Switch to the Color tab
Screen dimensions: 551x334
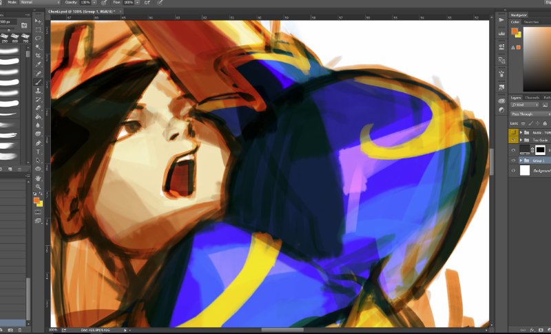pyautogui.click(x=515, y=22)
